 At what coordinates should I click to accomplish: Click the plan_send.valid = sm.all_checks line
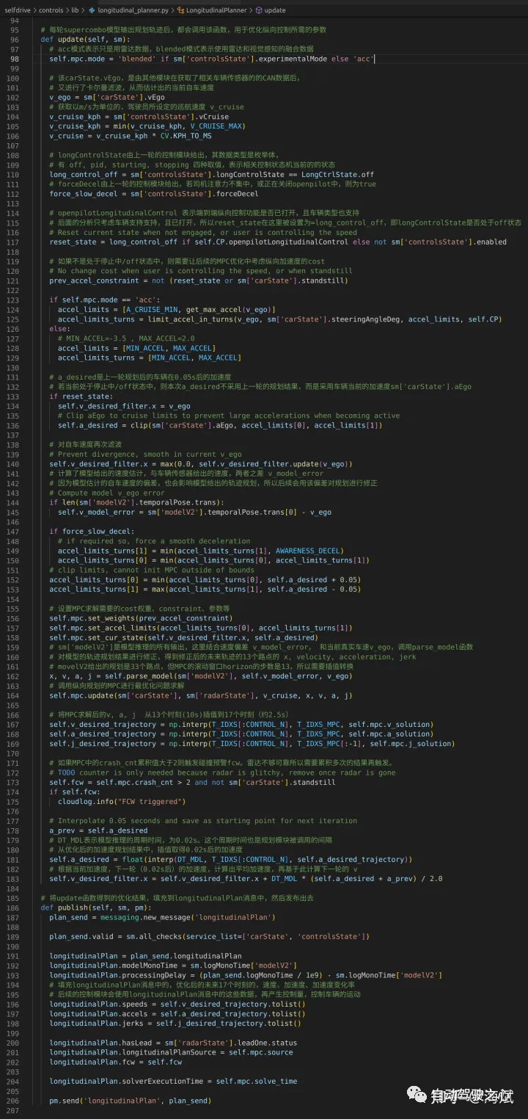click(209, 936)
